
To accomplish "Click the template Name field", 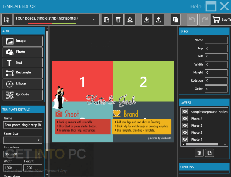I will tap(23, 125).
